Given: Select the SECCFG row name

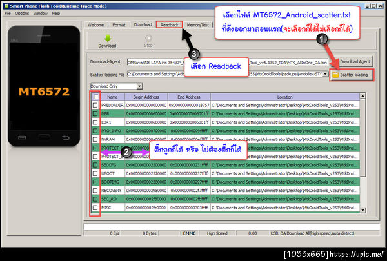Looking at the screenshot, I should (108, 165).
